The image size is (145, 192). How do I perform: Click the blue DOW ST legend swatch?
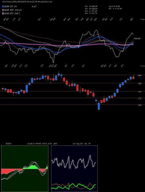(x=3, y=7)
